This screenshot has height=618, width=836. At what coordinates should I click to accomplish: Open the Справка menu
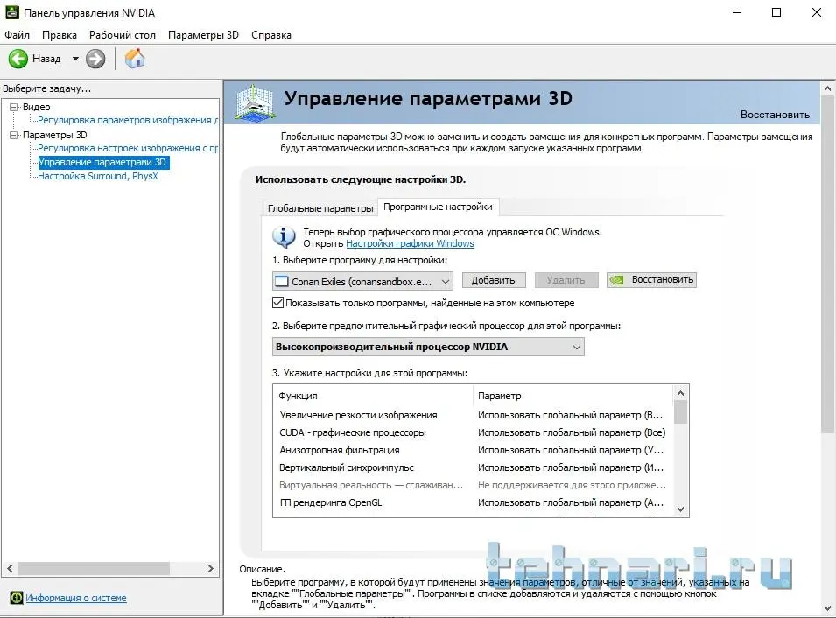point(270,35)
